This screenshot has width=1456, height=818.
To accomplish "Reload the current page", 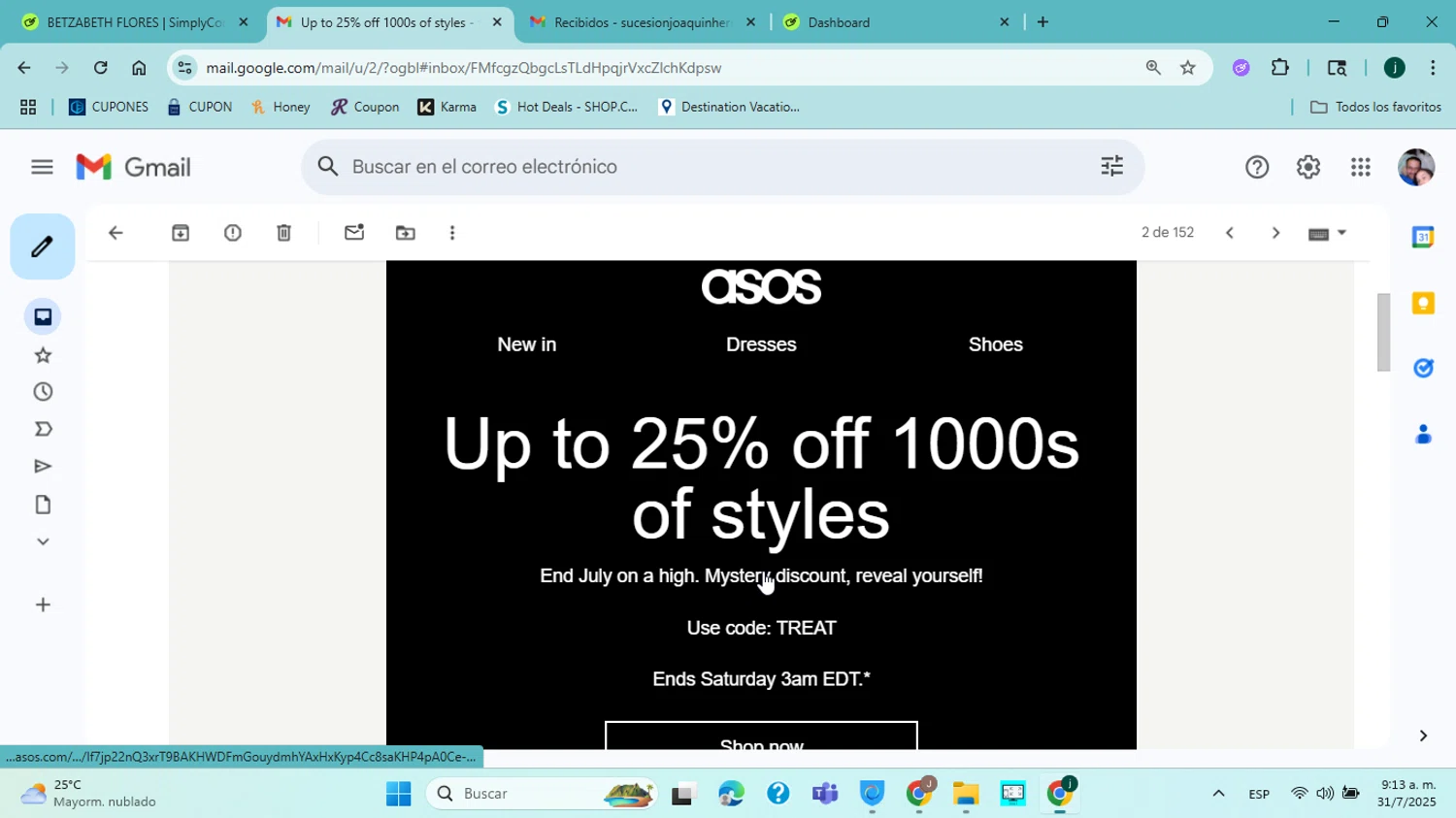I will point(100,68).
